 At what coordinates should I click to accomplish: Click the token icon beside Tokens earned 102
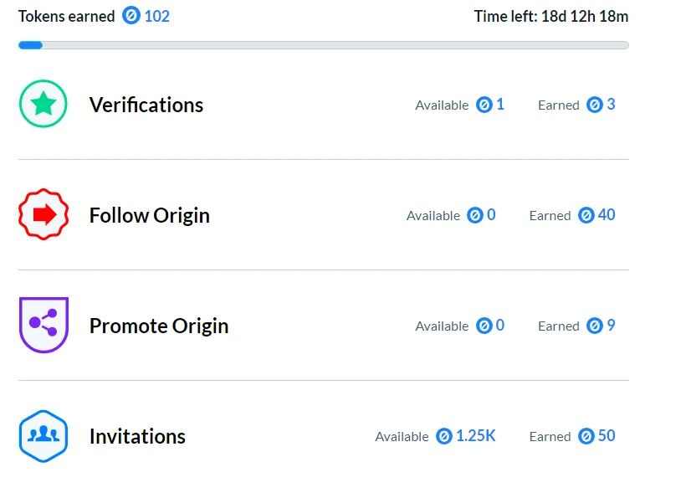pos(131,16)
